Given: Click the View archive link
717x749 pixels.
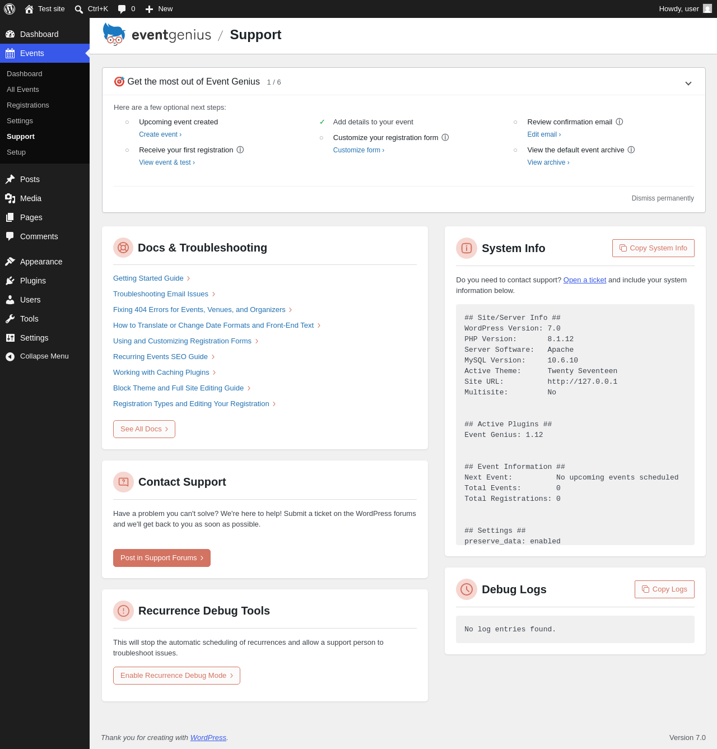Looking at the screenshot, I should tap(548, 162).
